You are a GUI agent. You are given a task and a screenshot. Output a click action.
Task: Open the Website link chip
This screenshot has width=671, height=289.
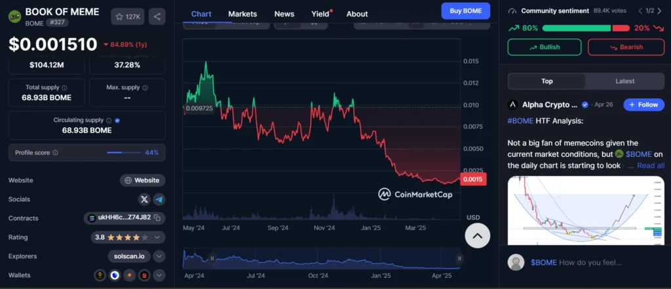tap(142, 180)
